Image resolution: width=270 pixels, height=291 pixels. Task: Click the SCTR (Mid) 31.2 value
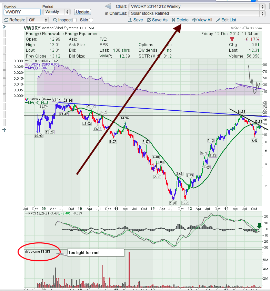168,56
